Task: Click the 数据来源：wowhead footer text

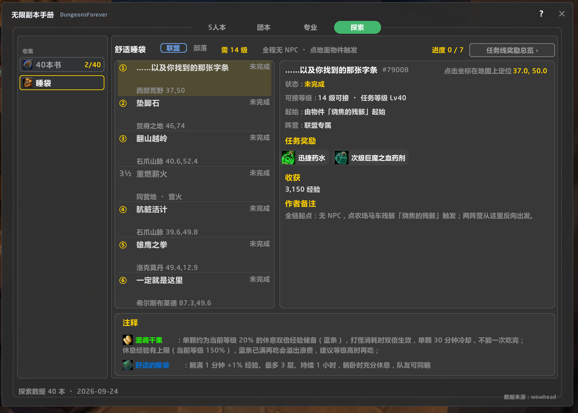Action: 530,397
